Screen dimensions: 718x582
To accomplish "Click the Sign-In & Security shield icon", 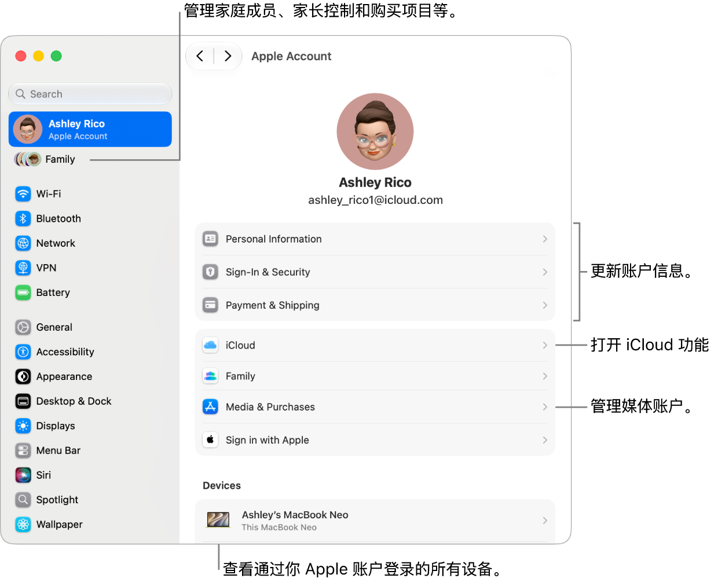I will click(210, 272).
